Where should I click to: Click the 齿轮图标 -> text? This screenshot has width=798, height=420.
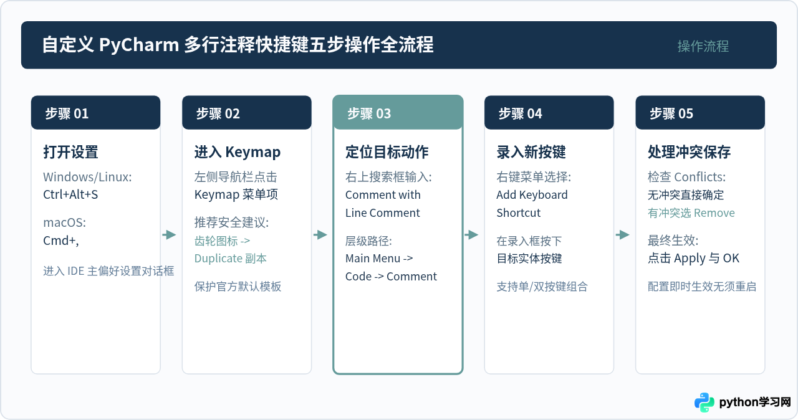223,241
